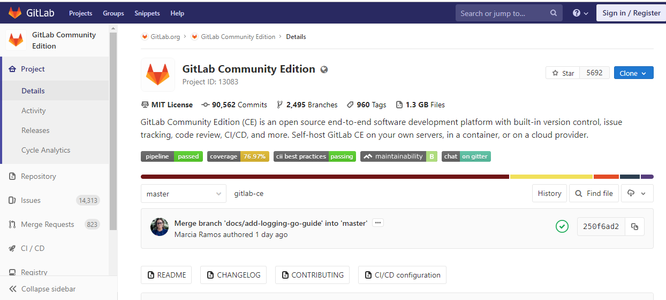Screen dimensions: 666x300
Task: Focus the Search or jump to field
Action: tap(509, 13)
